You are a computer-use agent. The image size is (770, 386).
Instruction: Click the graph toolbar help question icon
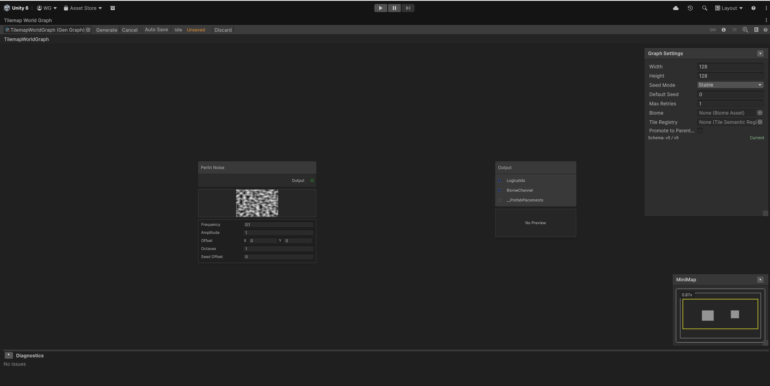click(x=766, y=30)
